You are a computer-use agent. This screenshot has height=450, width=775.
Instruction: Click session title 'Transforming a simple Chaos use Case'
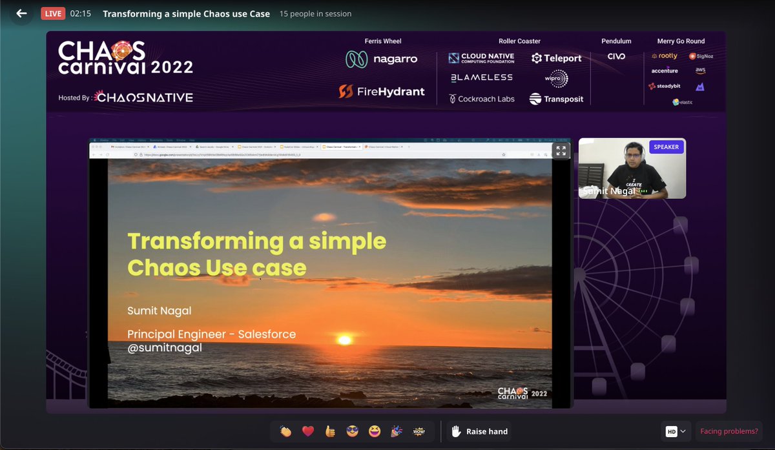click(x=186, y=14)
